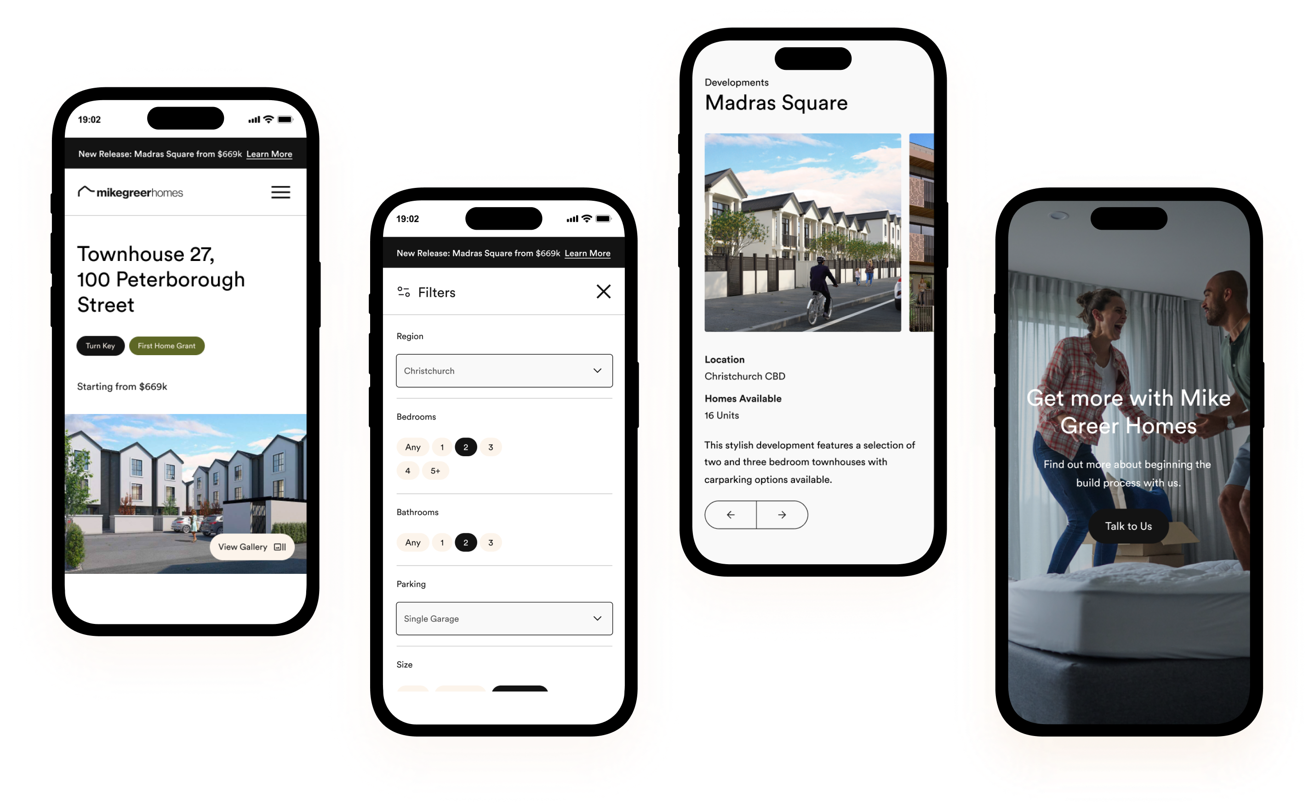Viewport: 1315px width, 810px height.
Task: Click the left arrow navigation icon
Action: [x=731, y=514]
